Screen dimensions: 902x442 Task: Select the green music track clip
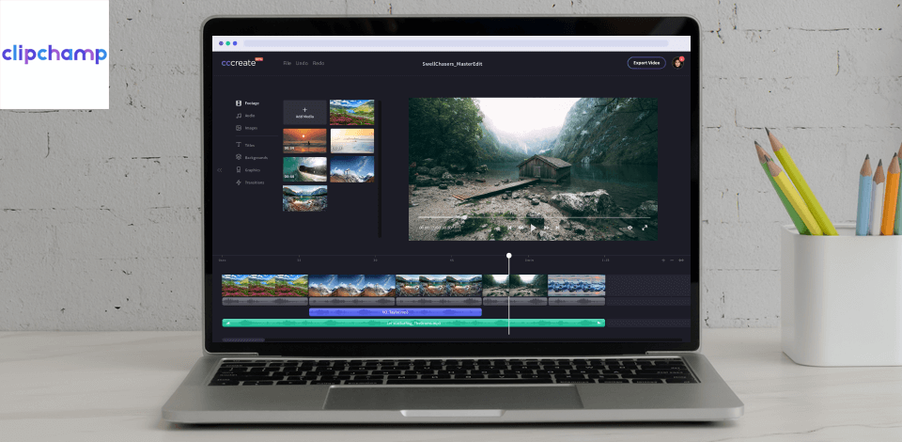tap(413, 323)
